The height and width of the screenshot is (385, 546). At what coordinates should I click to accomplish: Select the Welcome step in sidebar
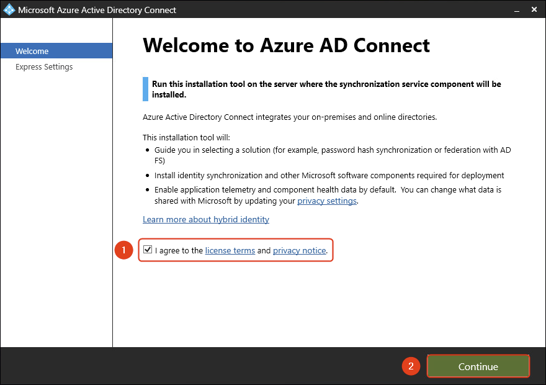[32, 51]
